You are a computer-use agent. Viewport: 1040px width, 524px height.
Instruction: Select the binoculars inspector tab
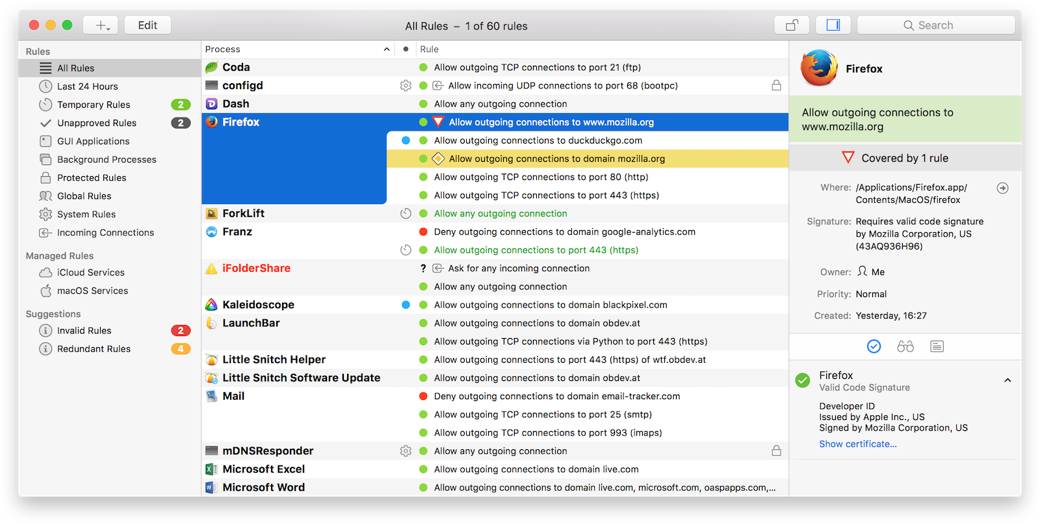click(x=905, y=347)
